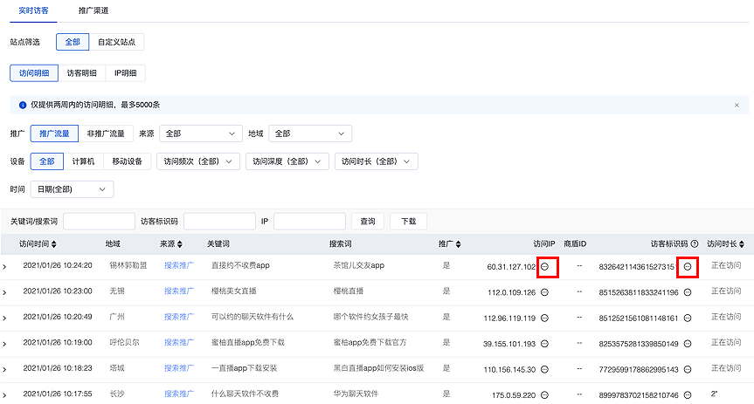Click the icon beside visitor ID 832642114361527315
754x404 pixels.
coord(688,266)
